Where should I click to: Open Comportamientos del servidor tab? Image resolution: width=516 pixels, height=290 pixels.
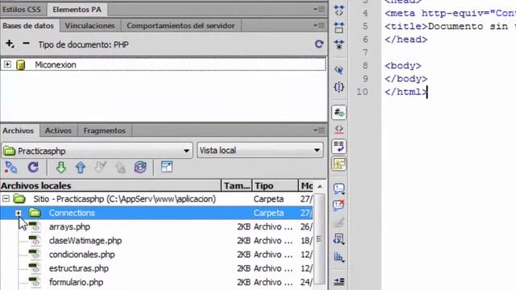click(x=181, y=26)
